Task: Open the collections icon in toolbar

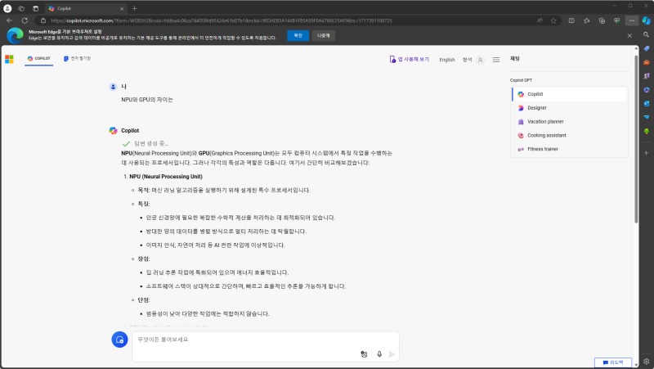Action: click(602, 20)
